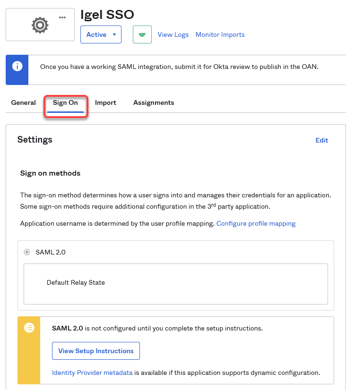Viewport: 346px width, 390px height.
Task: Click the View Logs link
Action: point(173,34)
